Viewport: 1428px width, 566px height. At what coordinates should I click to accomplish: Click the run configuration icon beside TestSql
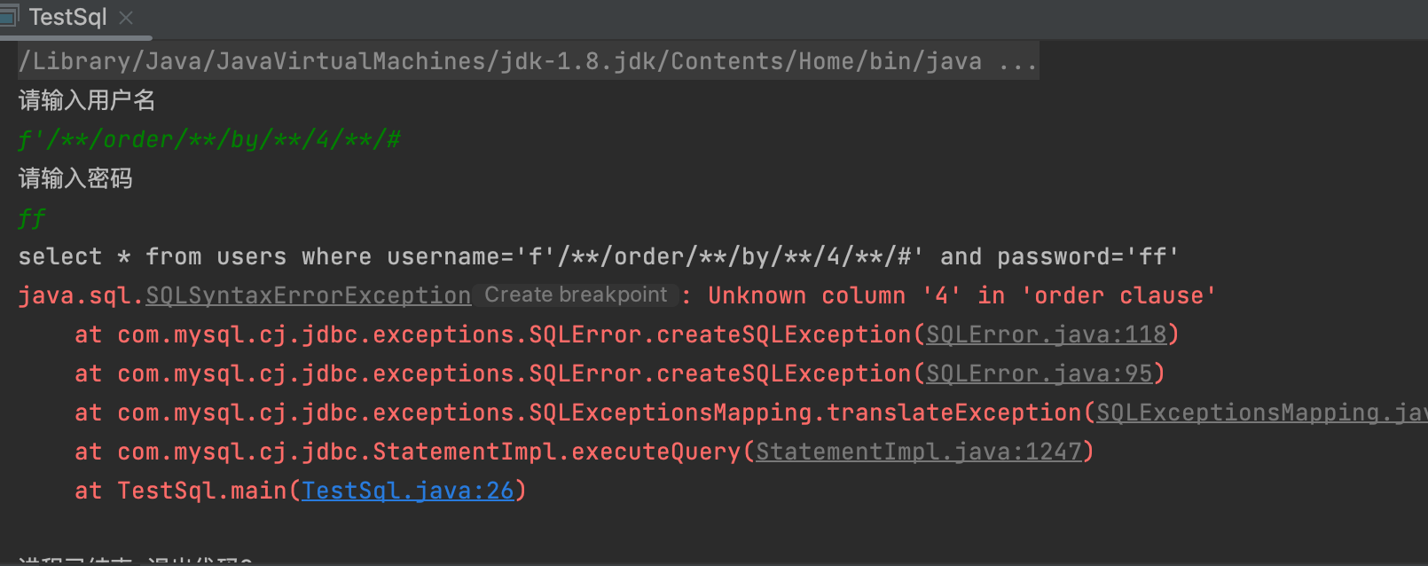(8, 16)
